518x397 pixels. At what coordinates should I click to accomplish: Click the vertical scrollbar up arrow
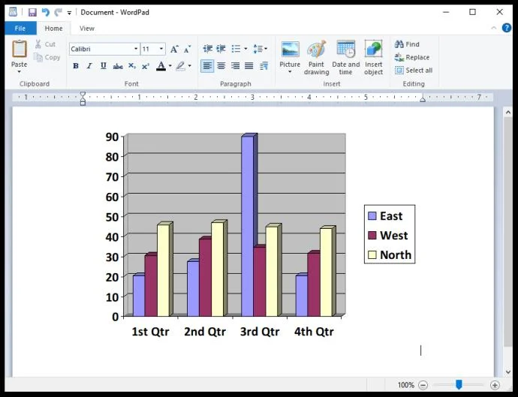[508, 113]
